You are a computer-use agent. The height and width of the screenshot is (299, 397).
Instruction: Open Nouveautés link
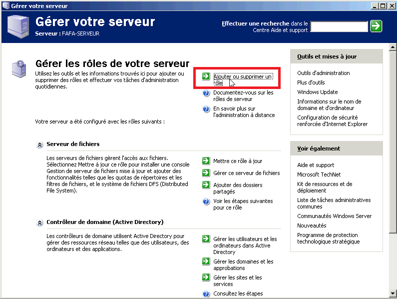click(312, 225)
